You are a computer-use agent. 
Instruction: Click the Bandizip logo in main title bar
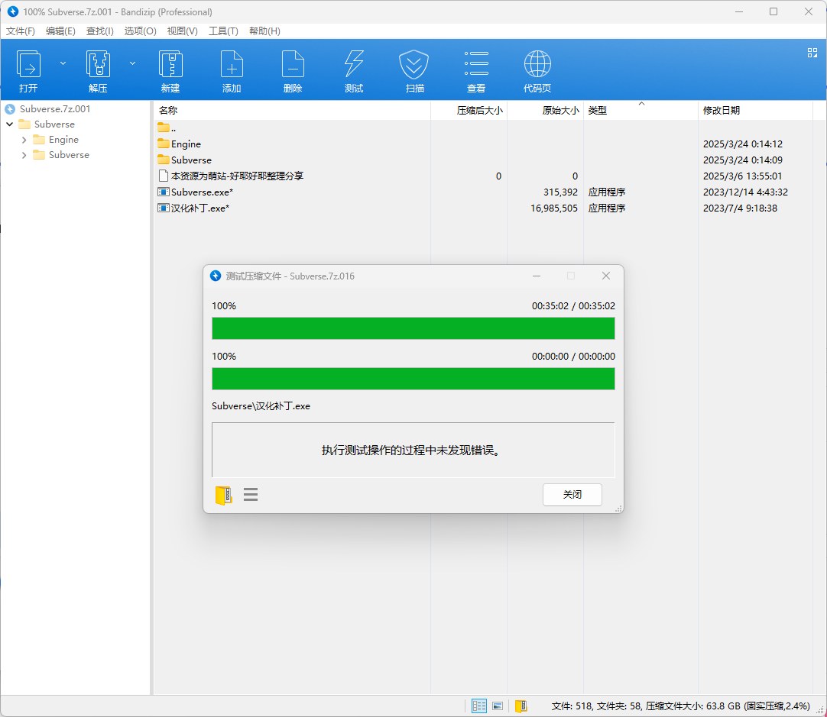point(13,11)
